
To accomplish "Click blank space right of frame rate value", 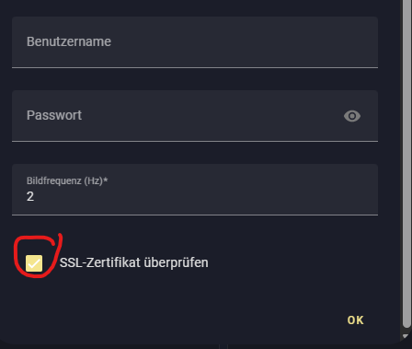I will (x=205, y=196).
